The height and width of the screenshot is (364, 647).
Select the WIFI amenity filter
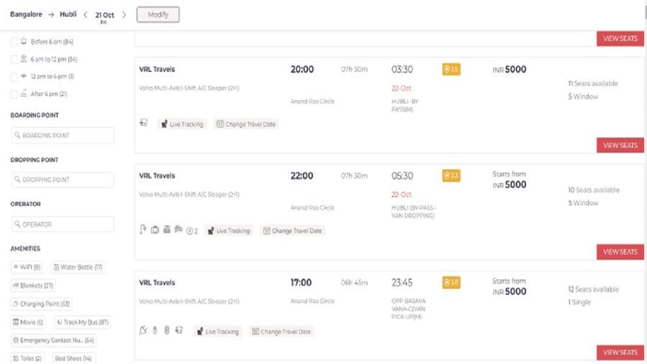click(27, 267)
